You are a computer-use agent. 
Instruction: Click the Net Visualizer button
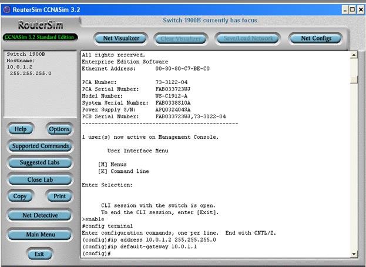tap(121, 38)
